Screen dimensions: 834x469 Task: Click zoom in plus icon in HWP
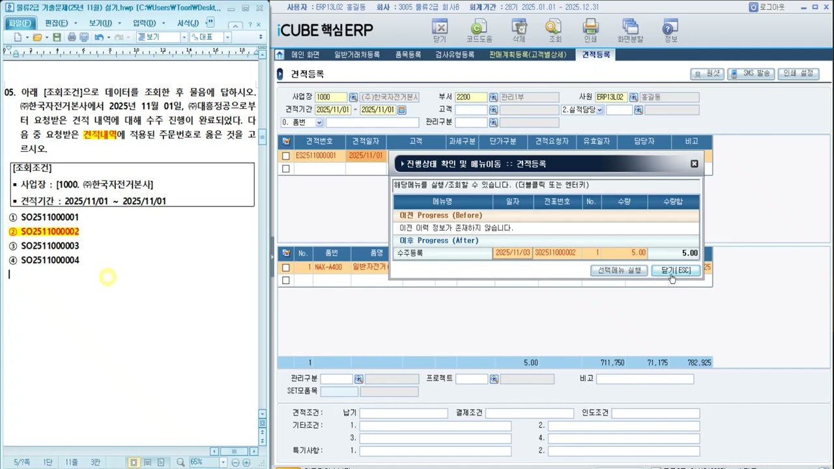click(x=246, y=462)
